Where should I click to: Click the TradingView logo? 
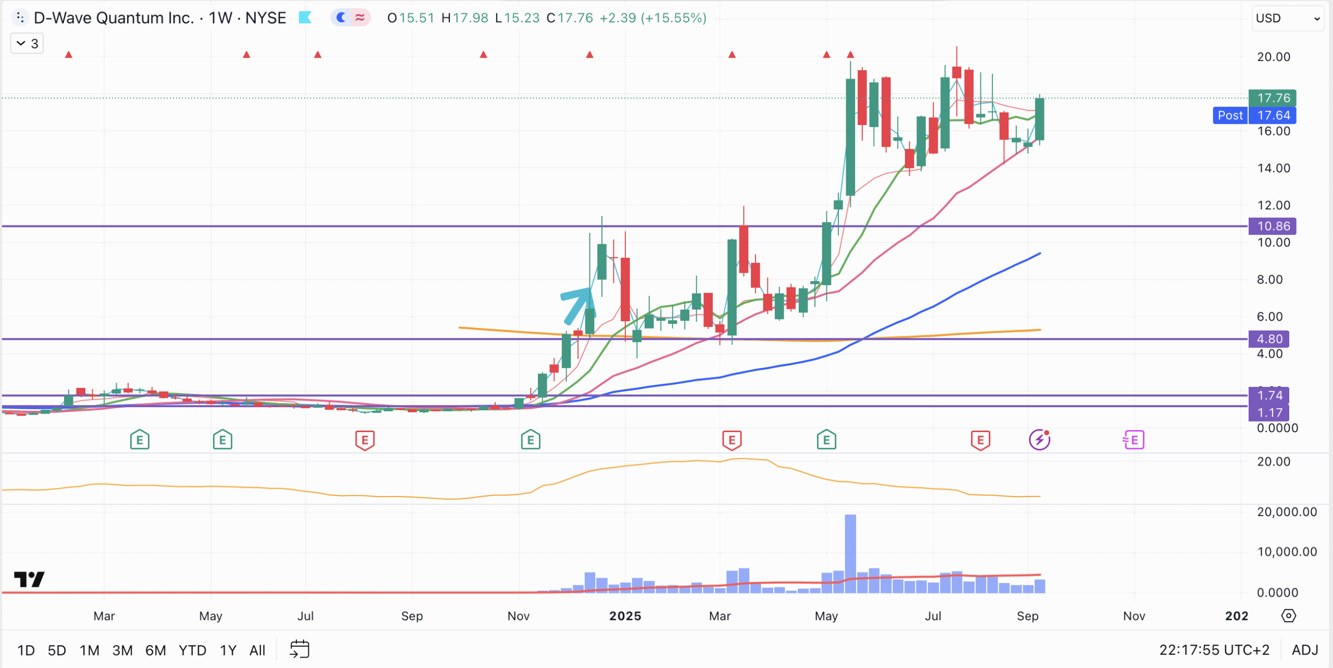tap(29, 579)
